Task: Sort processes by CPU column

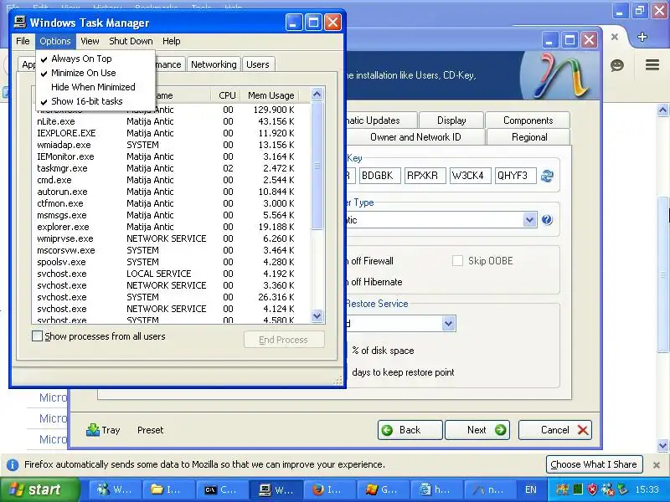Action: coord(227,95)
